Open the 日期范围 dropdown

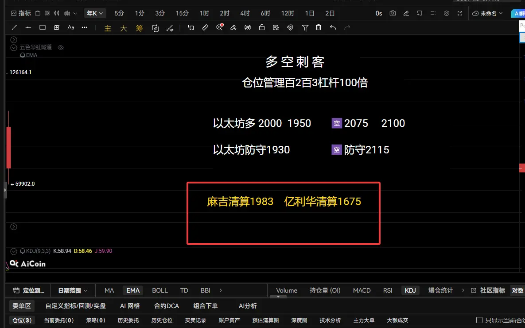(x=73, y=290)
